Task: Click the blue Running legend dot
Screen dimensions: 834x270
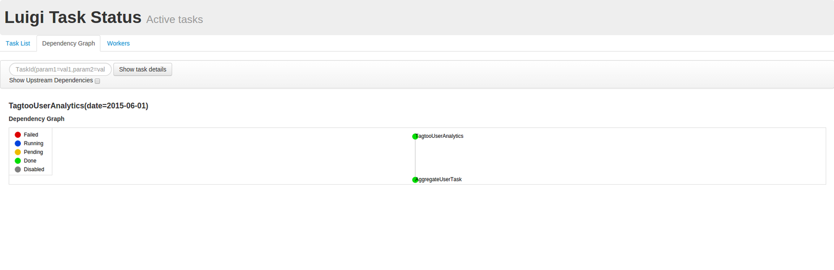Action: pyautogui.click(x=18, y=144)
